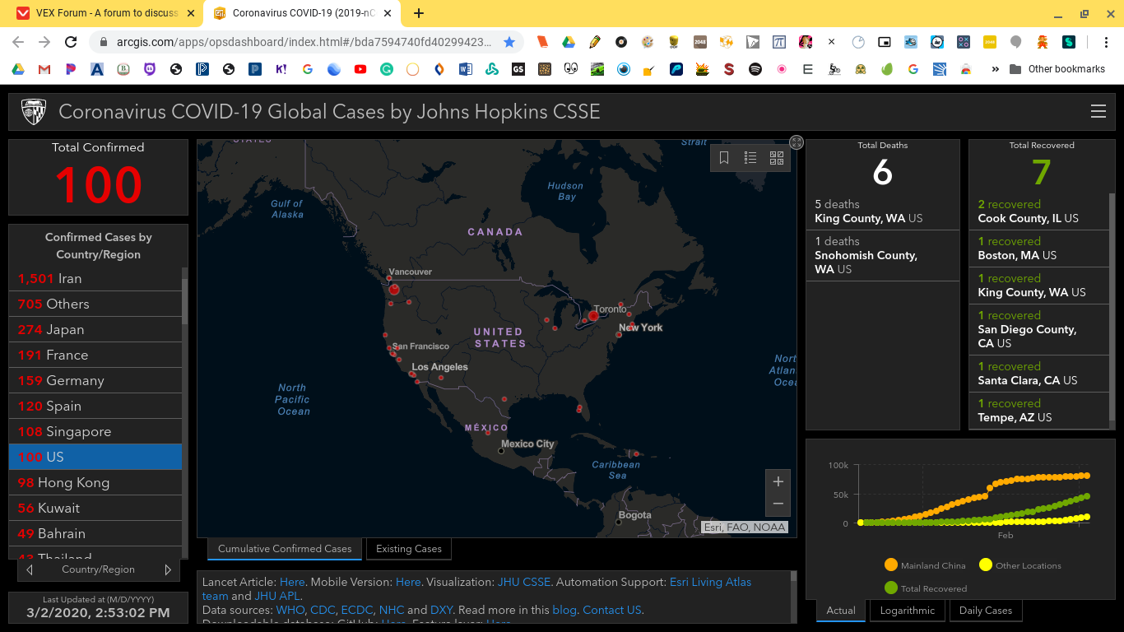The width and height of the screenshot is (1124, 632).
Task: Select the 705 Others row
Action: [95, 304]
